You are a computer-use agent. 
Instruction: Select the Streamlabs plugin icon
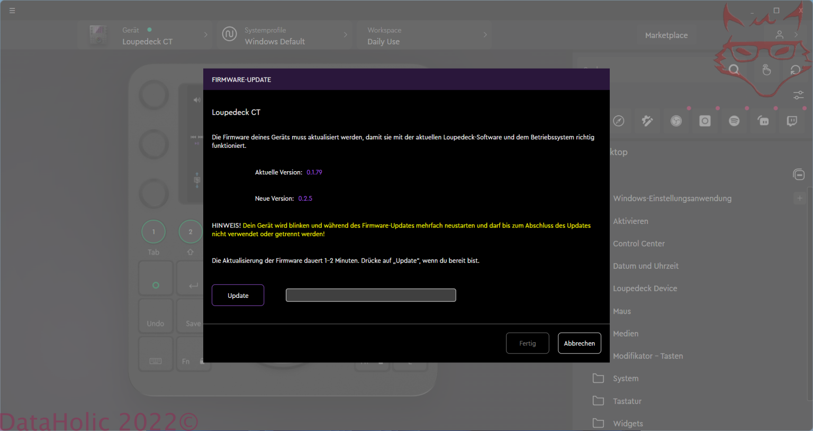[763, 121]
